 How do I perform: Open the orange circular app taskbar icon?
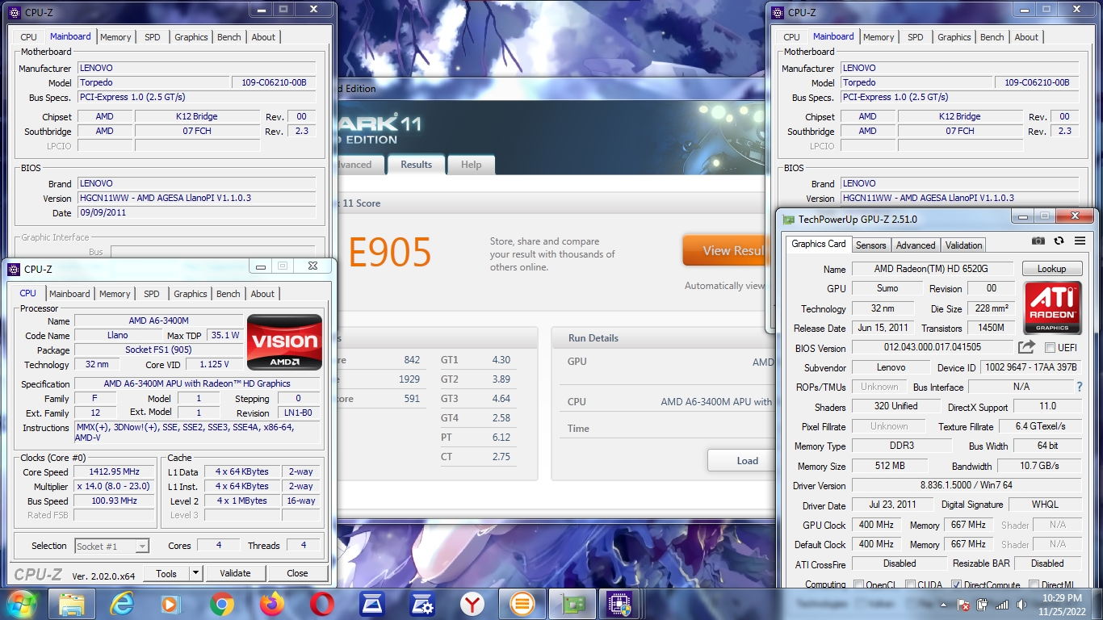(522, 604)
